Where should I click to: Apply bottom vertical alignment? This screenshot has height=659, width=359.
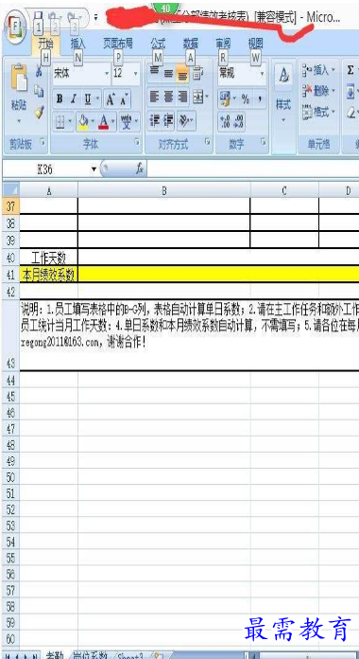pos(182,73)
